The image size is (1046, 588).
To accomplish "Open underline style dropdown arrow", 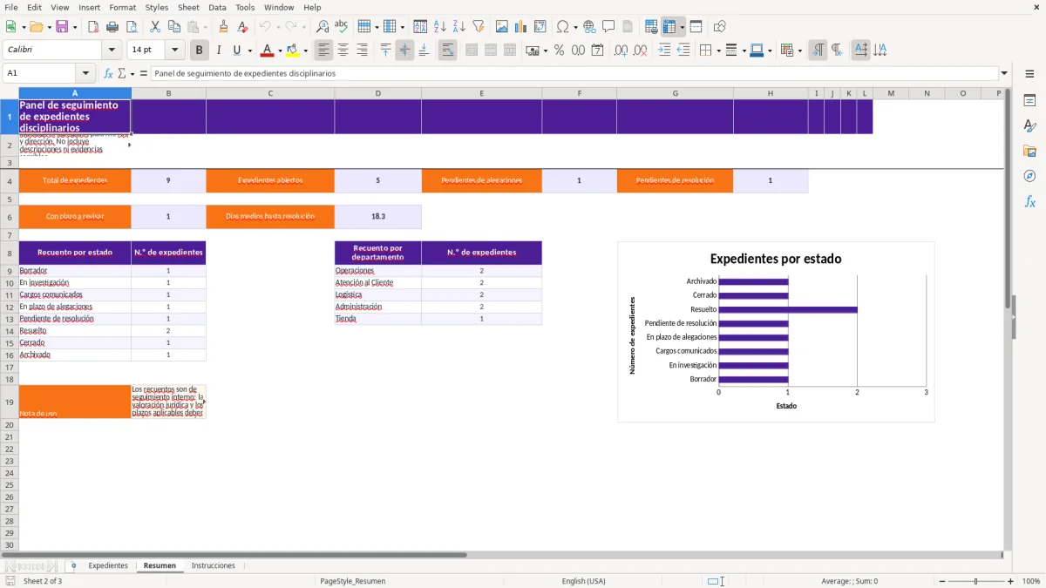I will point(249,51).
